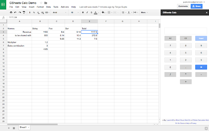209x131 pixels.
Task: Select cell containing 'Multiplier'
Action: [x=20, y=42]
